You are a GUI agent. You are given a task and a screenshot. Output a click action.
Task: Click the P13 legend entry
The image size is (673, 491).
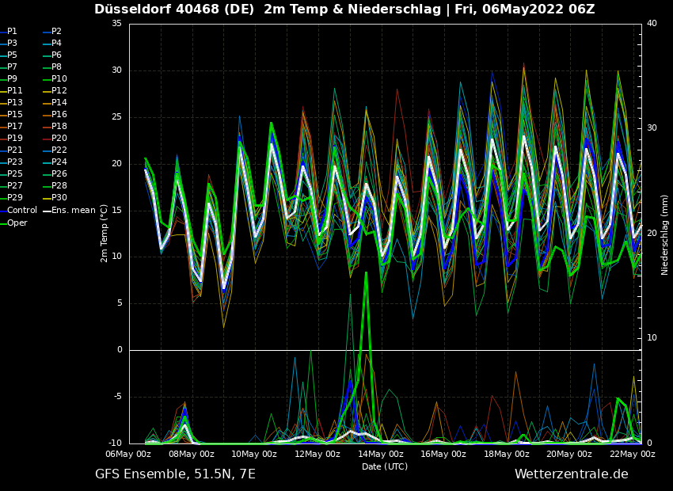tap(14, 103)
